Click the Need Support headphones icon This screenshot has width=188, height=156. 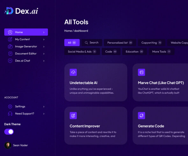click(x=10, y=114)
